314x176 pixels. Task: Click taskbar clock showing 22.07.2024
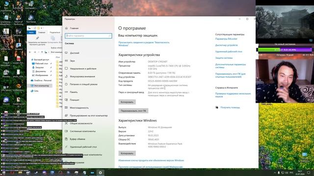click(300, 173)
